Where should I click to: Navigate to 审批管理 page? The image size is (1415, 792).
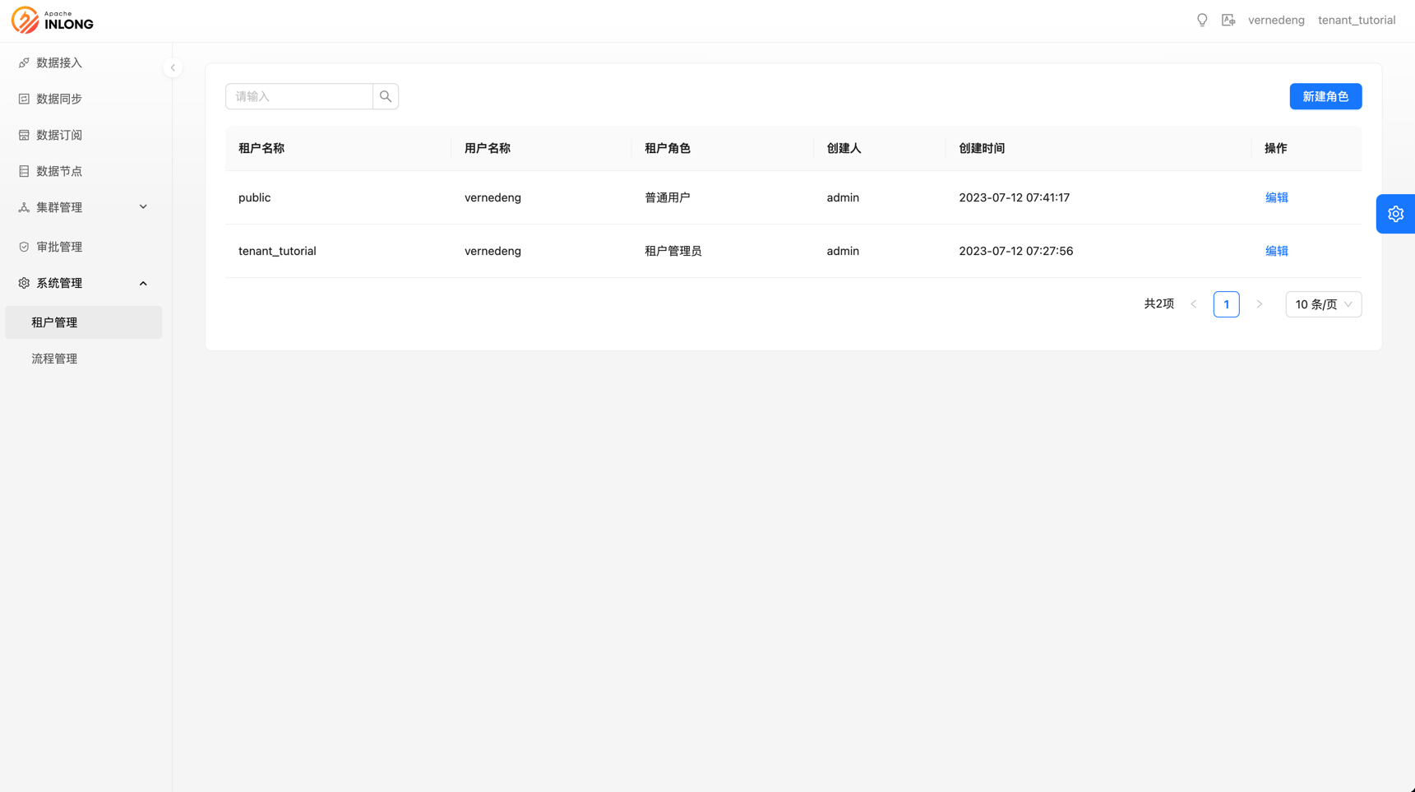pyautogui.click(x=59, y=247)
